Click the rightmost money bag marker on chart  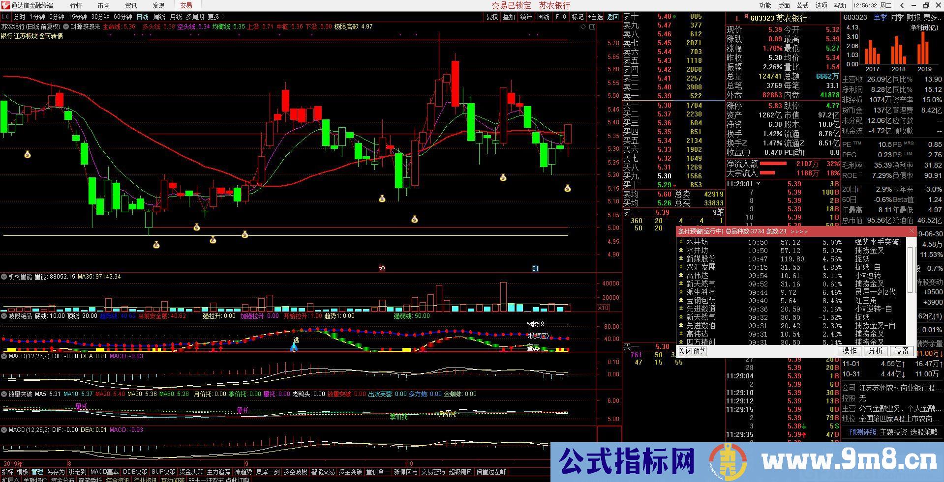click(567, 188)
